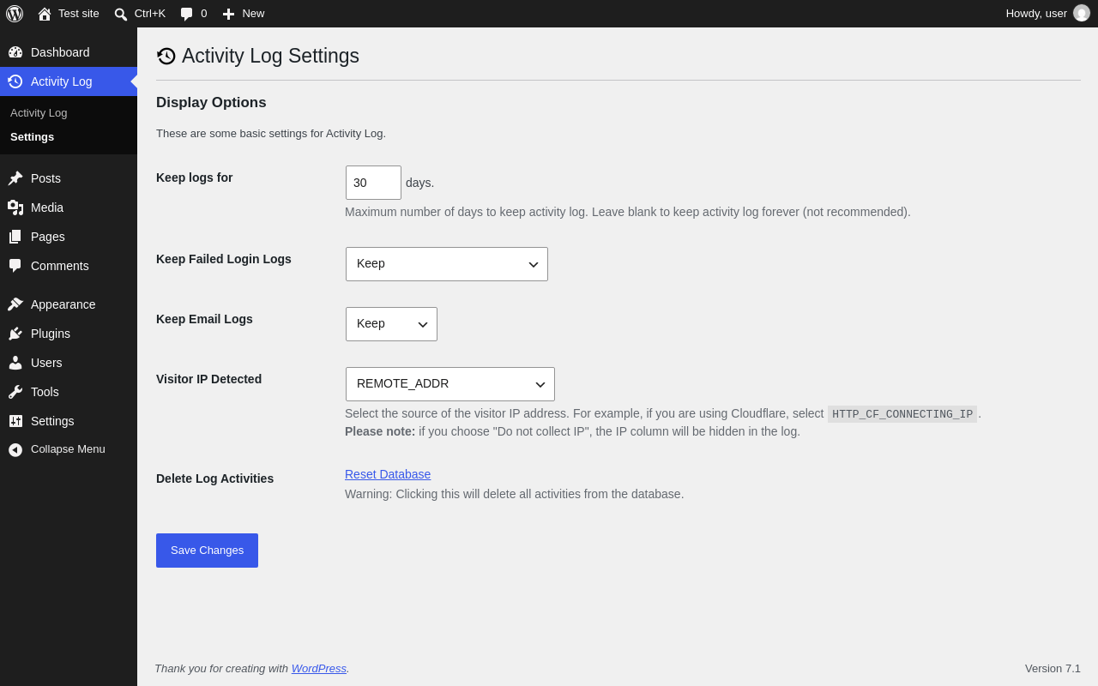
Task: Open the Visitor IP Detected dropdown
Action: point(450,384)
